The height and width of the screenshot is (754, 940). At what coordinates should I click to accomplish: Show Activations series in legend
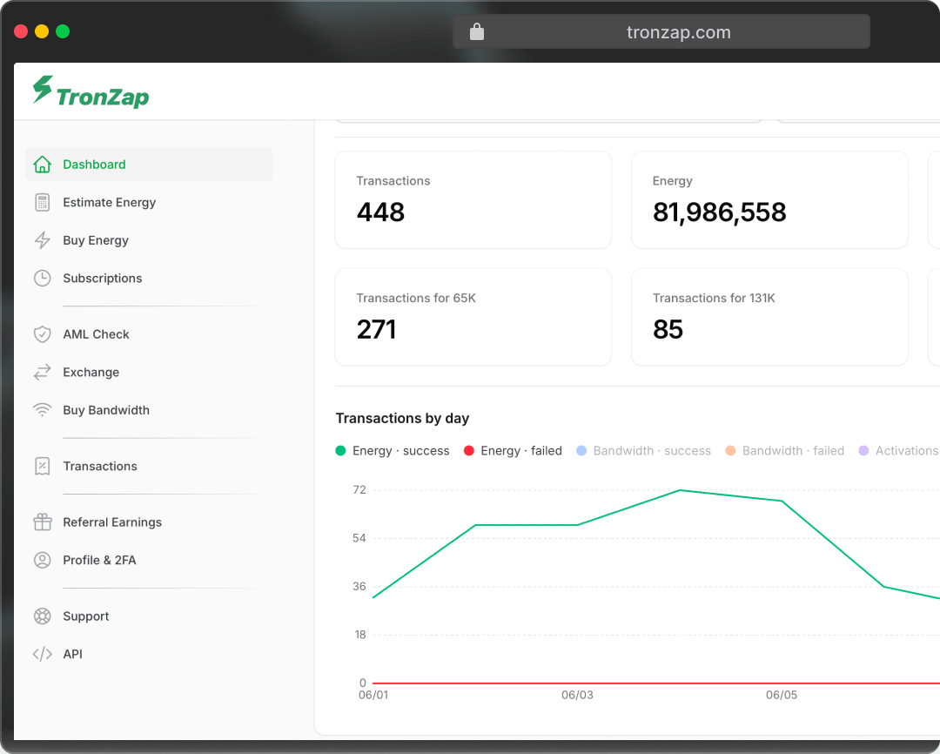pyautogui.click(x=898, y=450)
